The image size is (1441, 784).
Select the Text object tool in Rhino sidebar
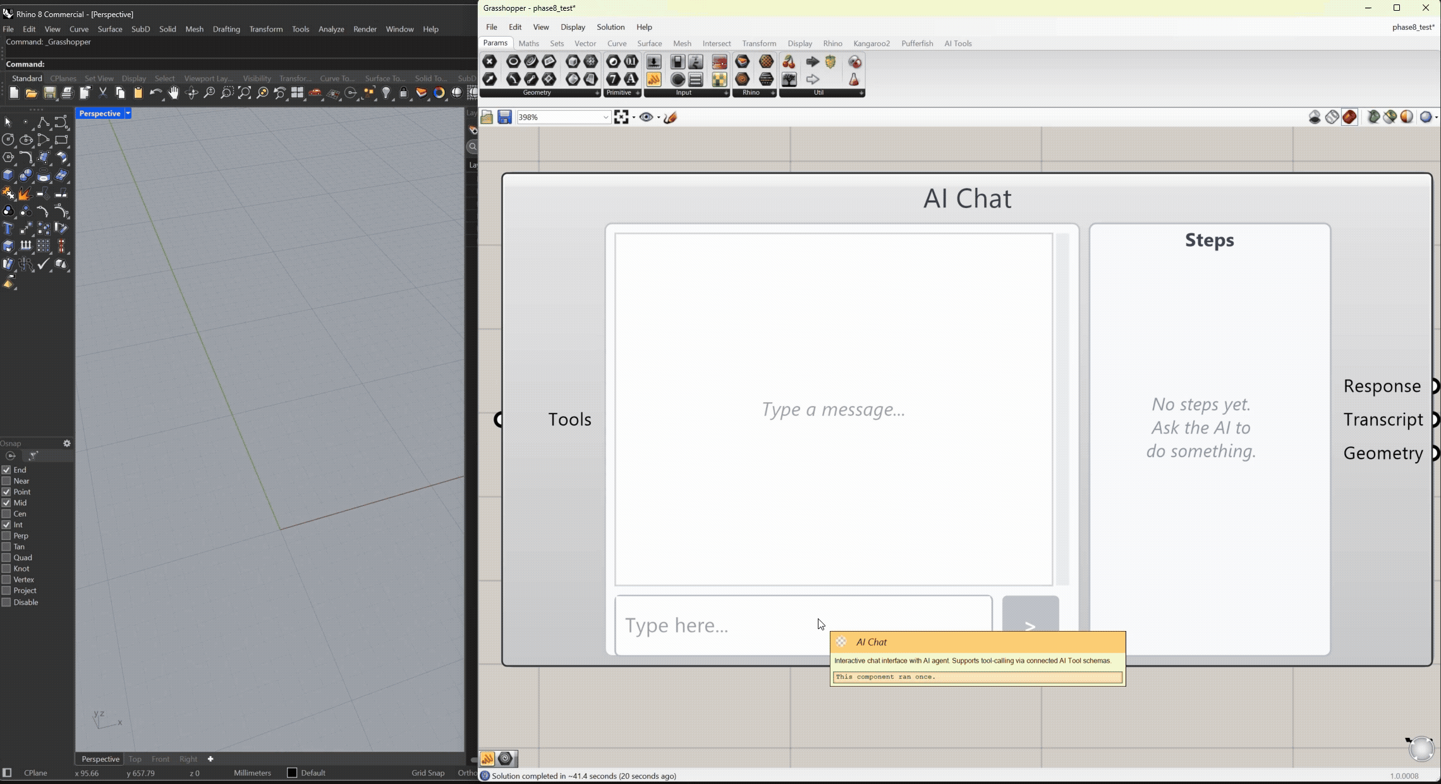8,229
